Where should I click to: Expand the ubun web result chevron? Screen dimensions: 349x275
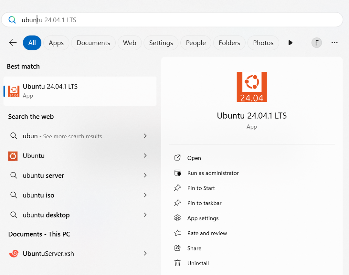pyautogui.click(x=145, y=136)
